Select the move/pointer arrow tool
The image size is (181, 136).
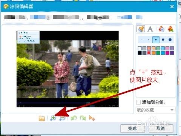[92, 118]
